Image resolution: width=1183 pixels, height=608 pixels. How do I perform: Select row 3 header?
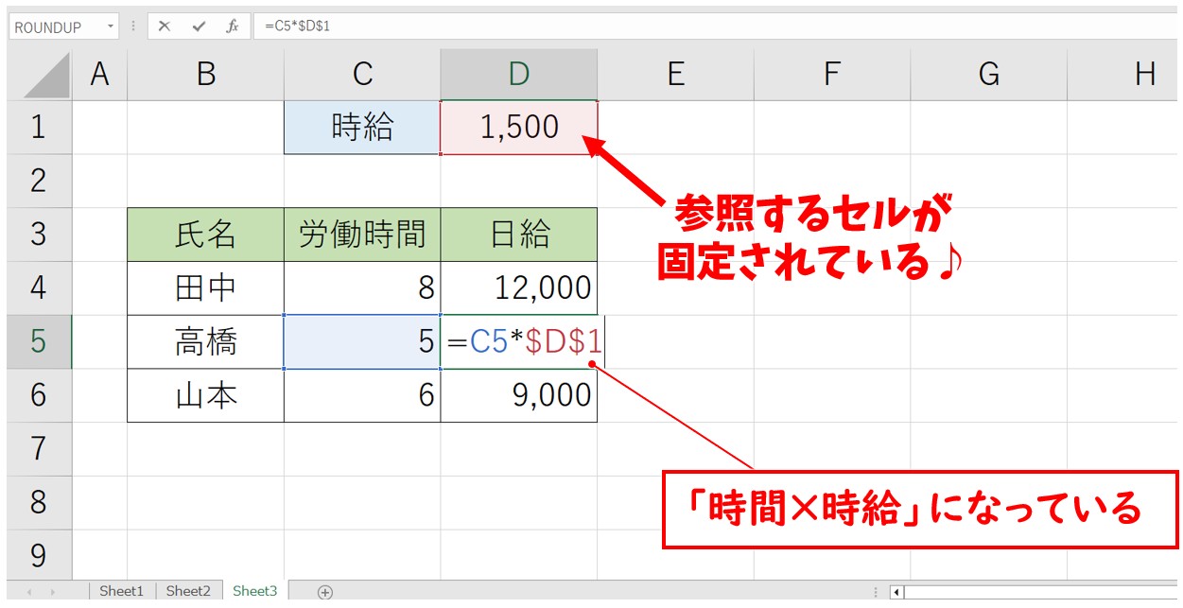(39, 235)
